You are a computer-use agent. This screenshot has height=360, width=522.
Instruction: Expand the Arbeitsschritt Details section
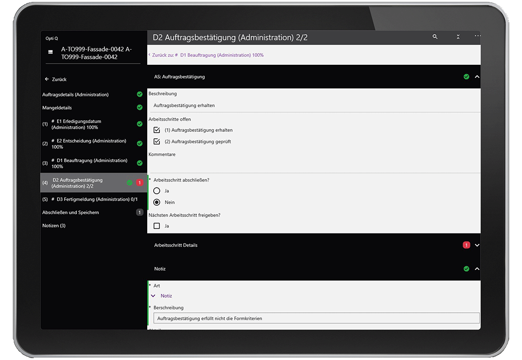tap(477, 245)
